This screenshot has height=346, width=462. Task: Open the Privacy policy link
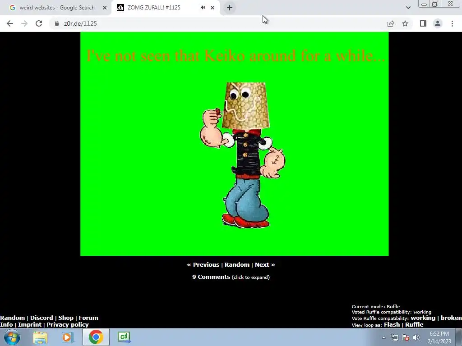(68, 324)
